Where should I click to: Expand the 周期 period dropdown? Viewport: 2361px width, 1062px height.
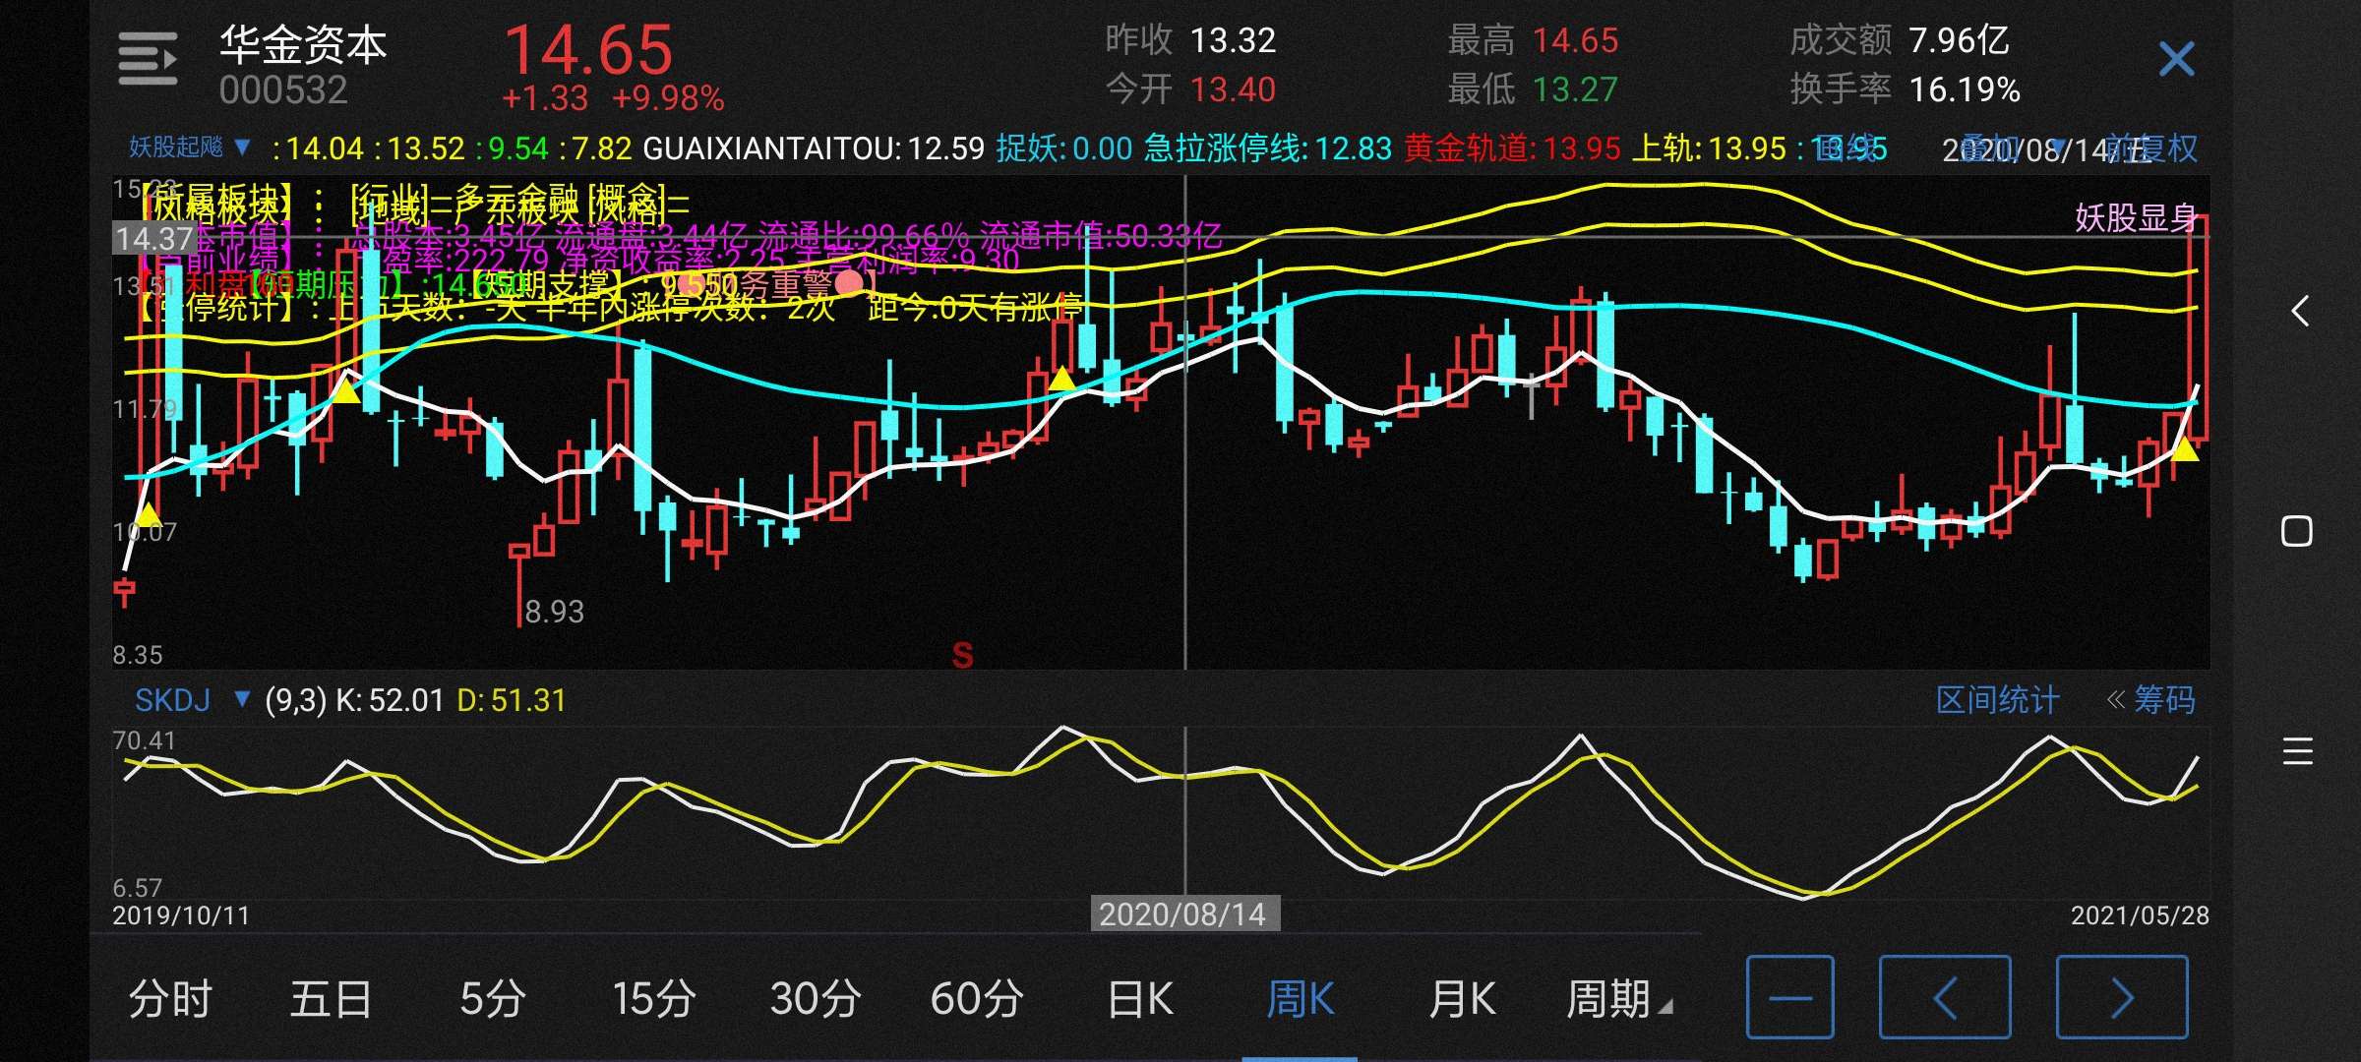click(x=1617, y=999)
